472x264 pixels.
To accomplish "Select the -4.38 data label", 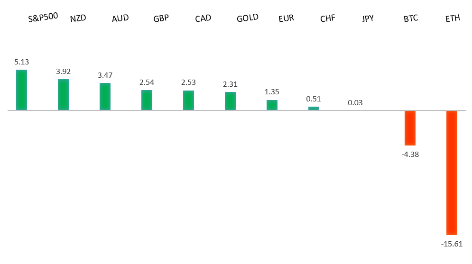I will click(410, 154).
